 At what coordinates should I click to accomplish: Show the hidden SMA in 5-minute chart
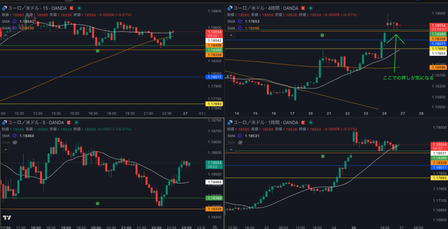coord(15,142)
